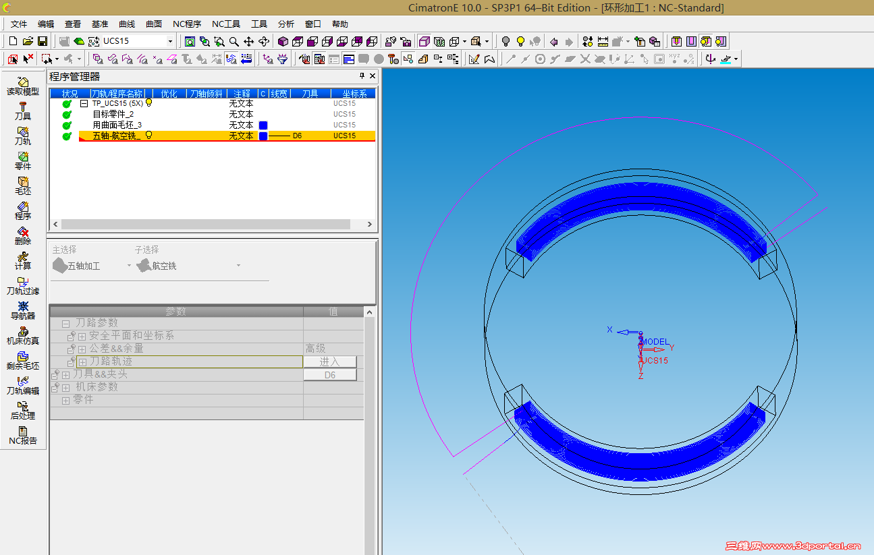Expand 机床参数 group
The image size is (874, 555).
tap(66, 388)
